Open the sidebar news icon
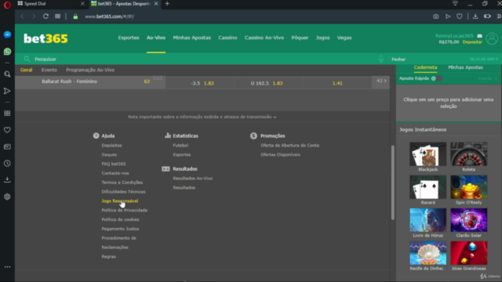This screenshot has height=282, width=502. 7,146
